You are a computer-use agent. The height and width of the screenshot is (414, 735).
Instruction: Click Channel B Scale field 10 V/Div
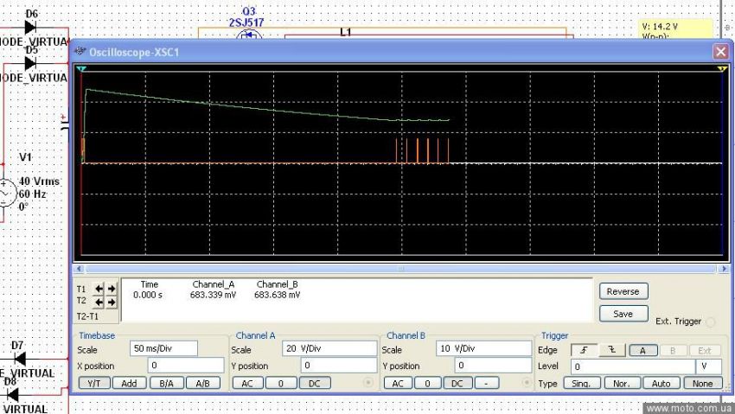[x=483, y=348]
